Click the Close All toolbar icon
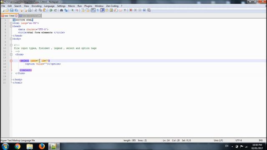 (x=25, y=10)
